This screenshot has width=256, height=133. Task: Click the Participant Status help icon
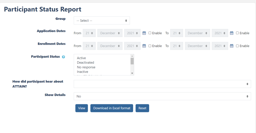tap(64, 57)
